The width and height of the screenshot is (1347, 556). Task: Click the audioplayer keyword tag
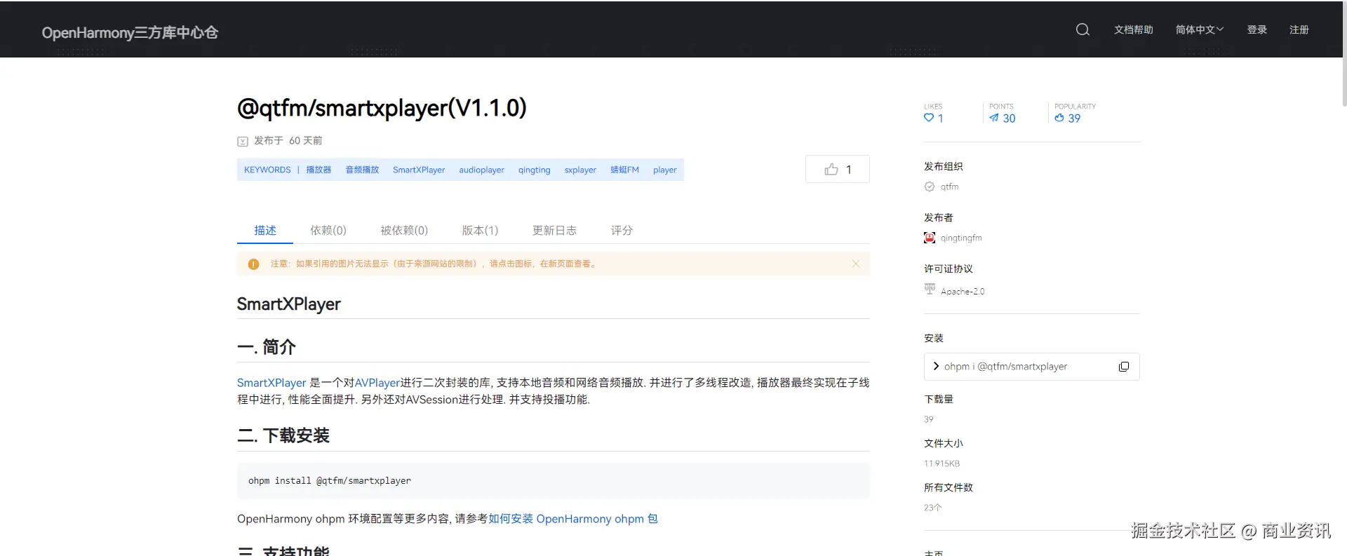point(482,170)
